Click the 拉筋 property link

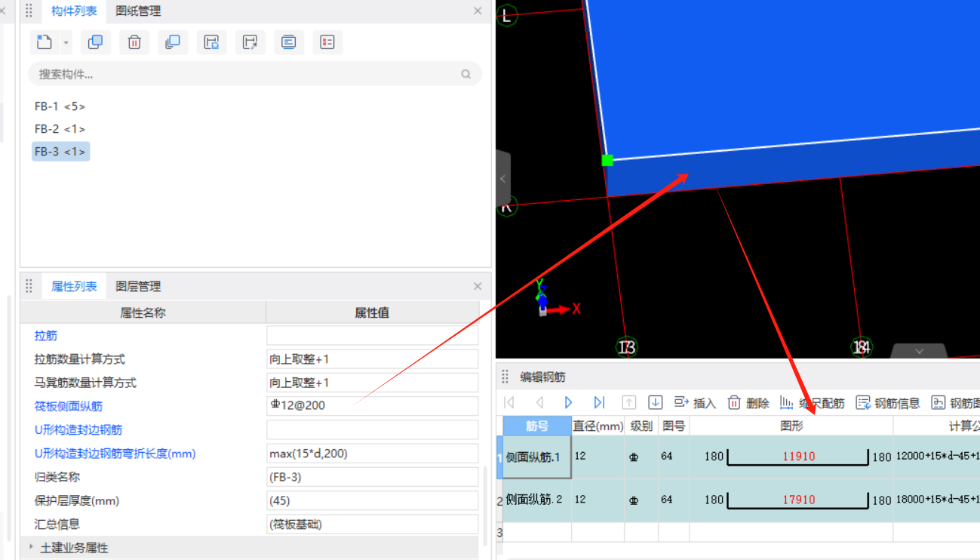46,335
